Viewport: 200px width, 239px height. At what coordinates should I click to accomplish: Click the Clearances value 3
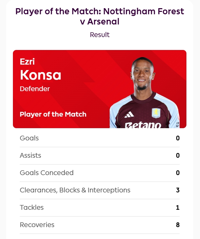178,190
